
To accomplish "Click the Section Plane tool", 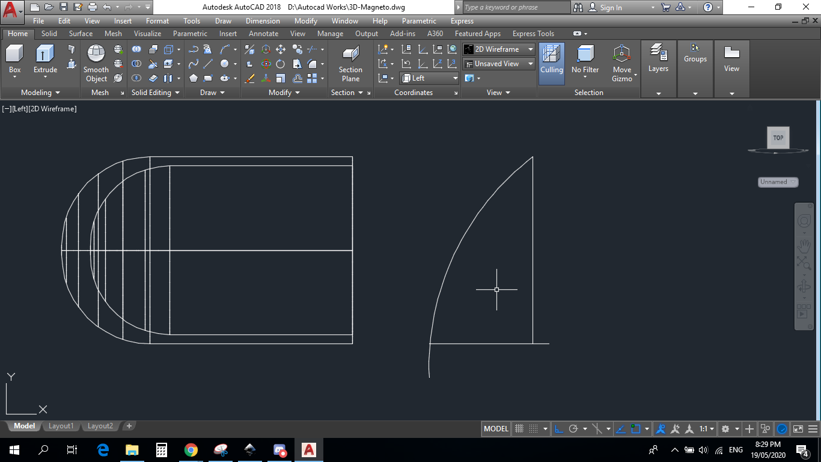I will (350, 63).
